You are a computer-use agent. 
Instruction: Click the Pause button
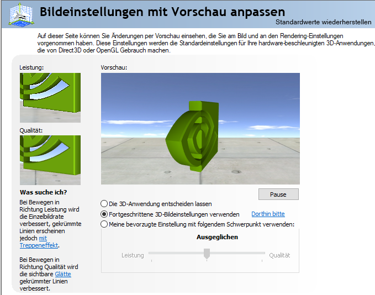click(278, 194)
